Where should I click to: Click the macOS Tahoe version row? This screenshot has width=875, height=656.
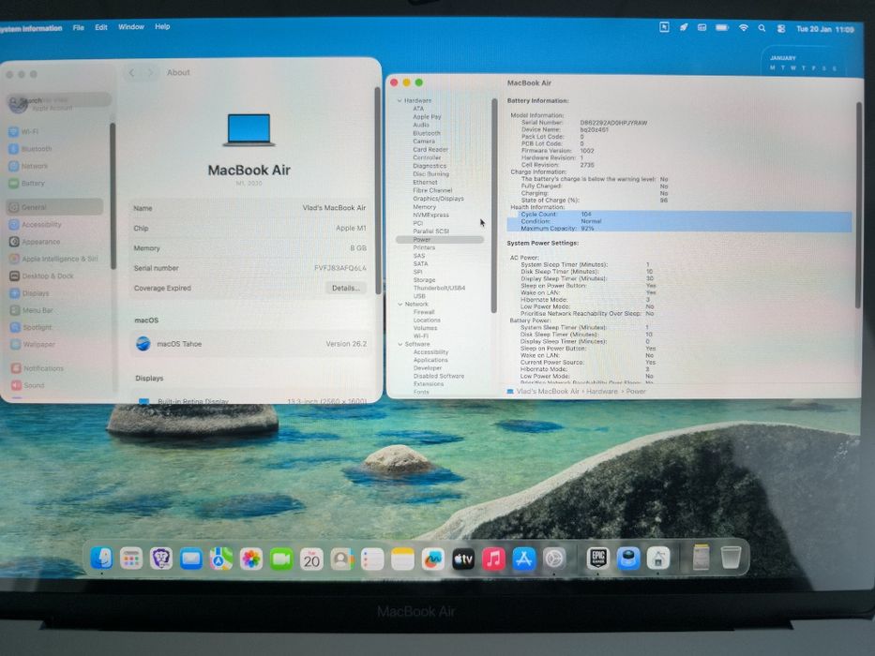[249, 344]
